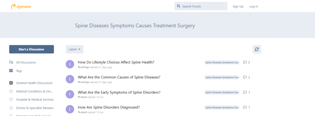Open the Sign Up link

click(238, 6)
